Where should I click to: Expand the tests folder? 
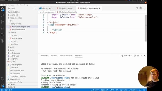click(x=22, y=50)
